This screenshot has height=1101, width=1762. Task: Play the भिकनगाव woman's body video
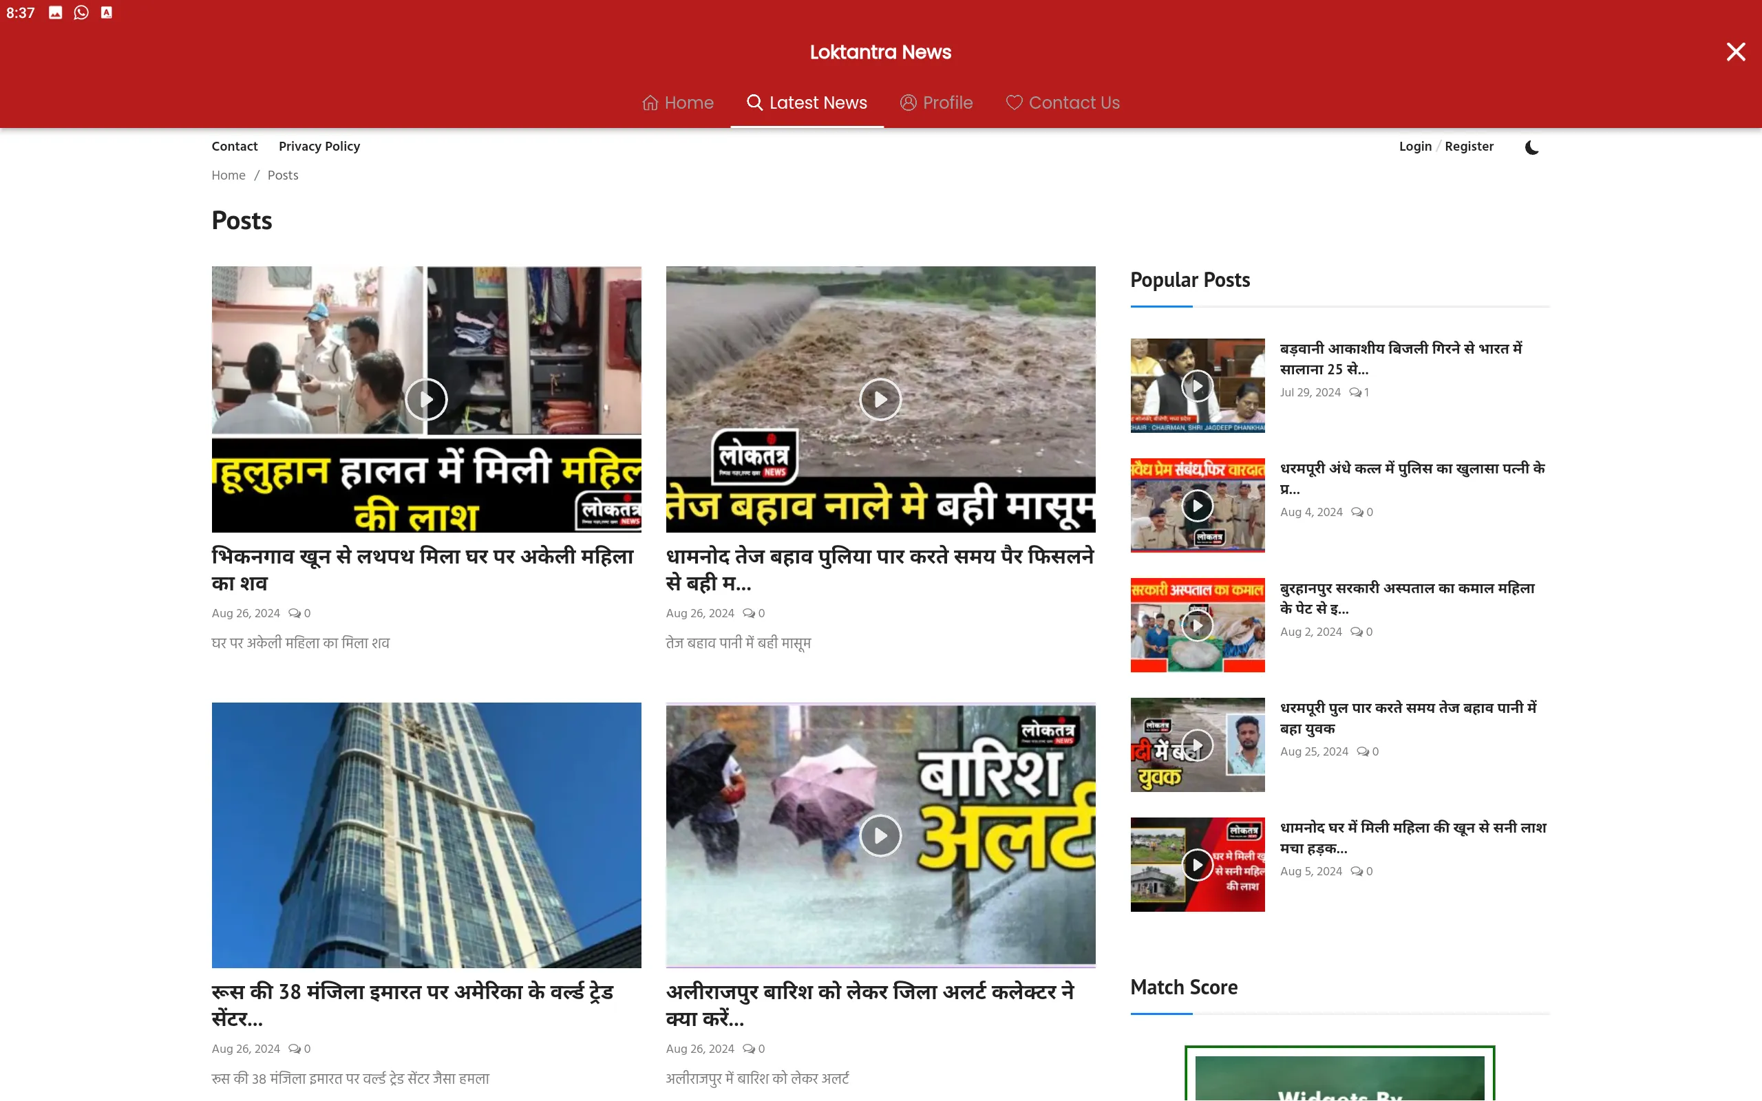(426, 399)
